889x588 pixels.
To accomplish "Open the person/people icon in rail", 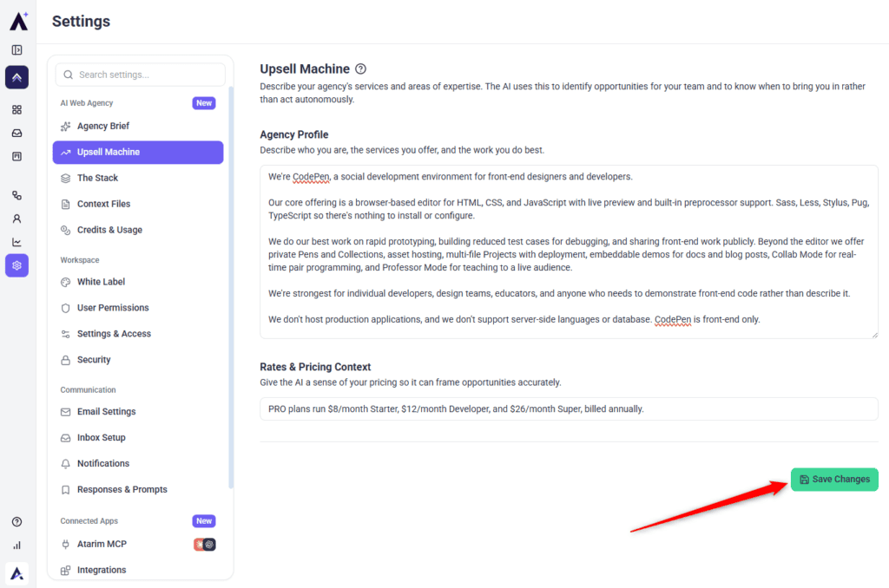I will [17, 219].
